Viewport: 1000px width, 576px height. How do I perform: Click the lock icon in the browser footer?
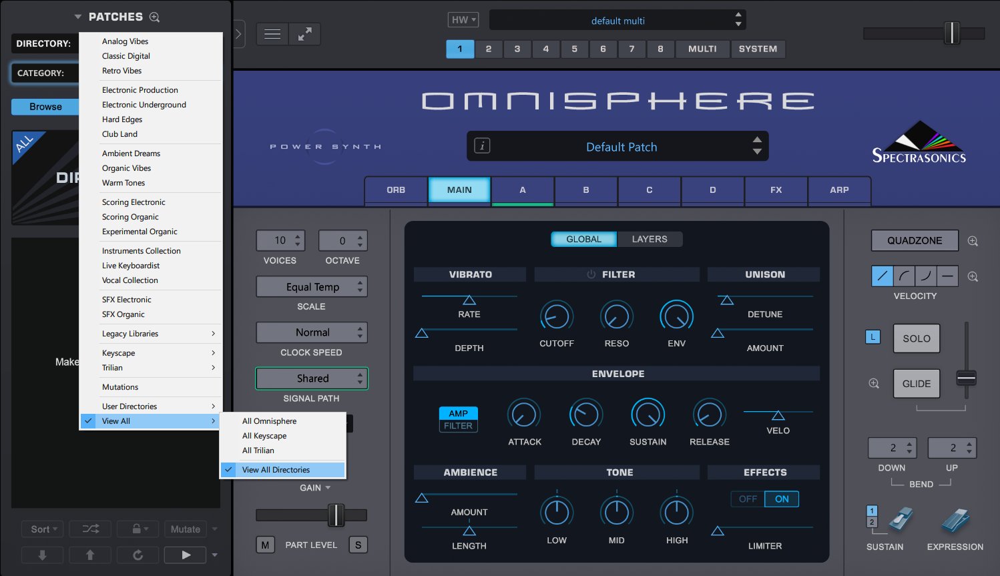(137, 529)
